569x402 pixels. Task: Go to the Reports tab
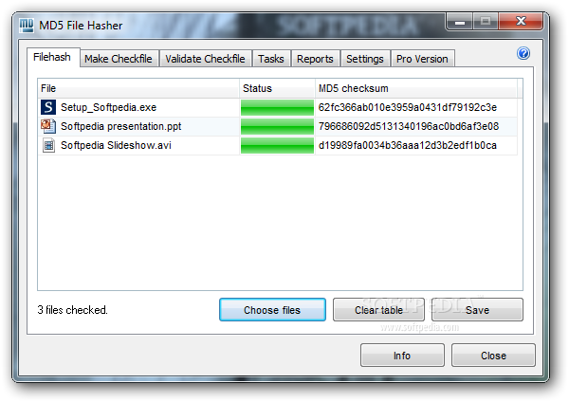pos(315,59)
